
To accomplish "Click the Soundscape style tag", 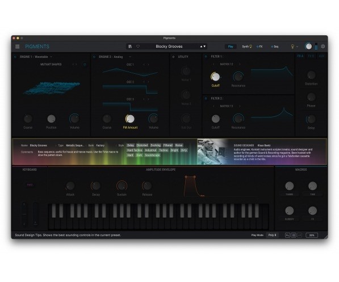I will click(152, 155).
